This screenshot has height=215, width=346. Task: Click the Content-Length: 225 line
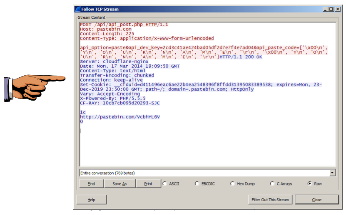click(107, 34)
